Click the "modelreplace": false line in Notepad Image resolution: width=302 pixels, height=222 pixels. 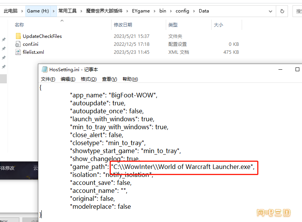(x=100, y=206)
